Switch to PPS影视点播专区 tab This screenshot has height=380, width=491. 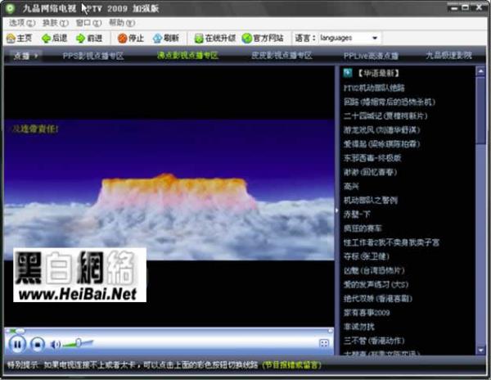(x=93, y=56)
